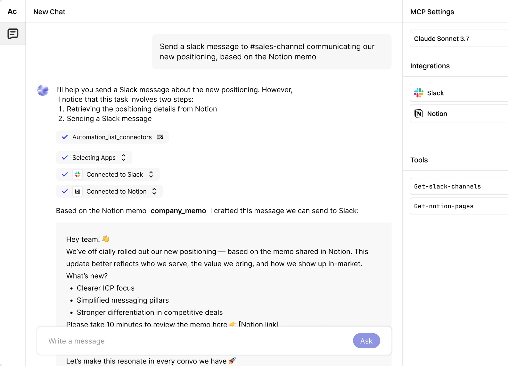508x366 pixels.
Task: Expand the Connected to Notion step
Action: point(154,191)
